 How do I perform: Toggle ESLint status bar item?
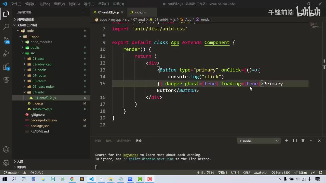click(301, 173)
